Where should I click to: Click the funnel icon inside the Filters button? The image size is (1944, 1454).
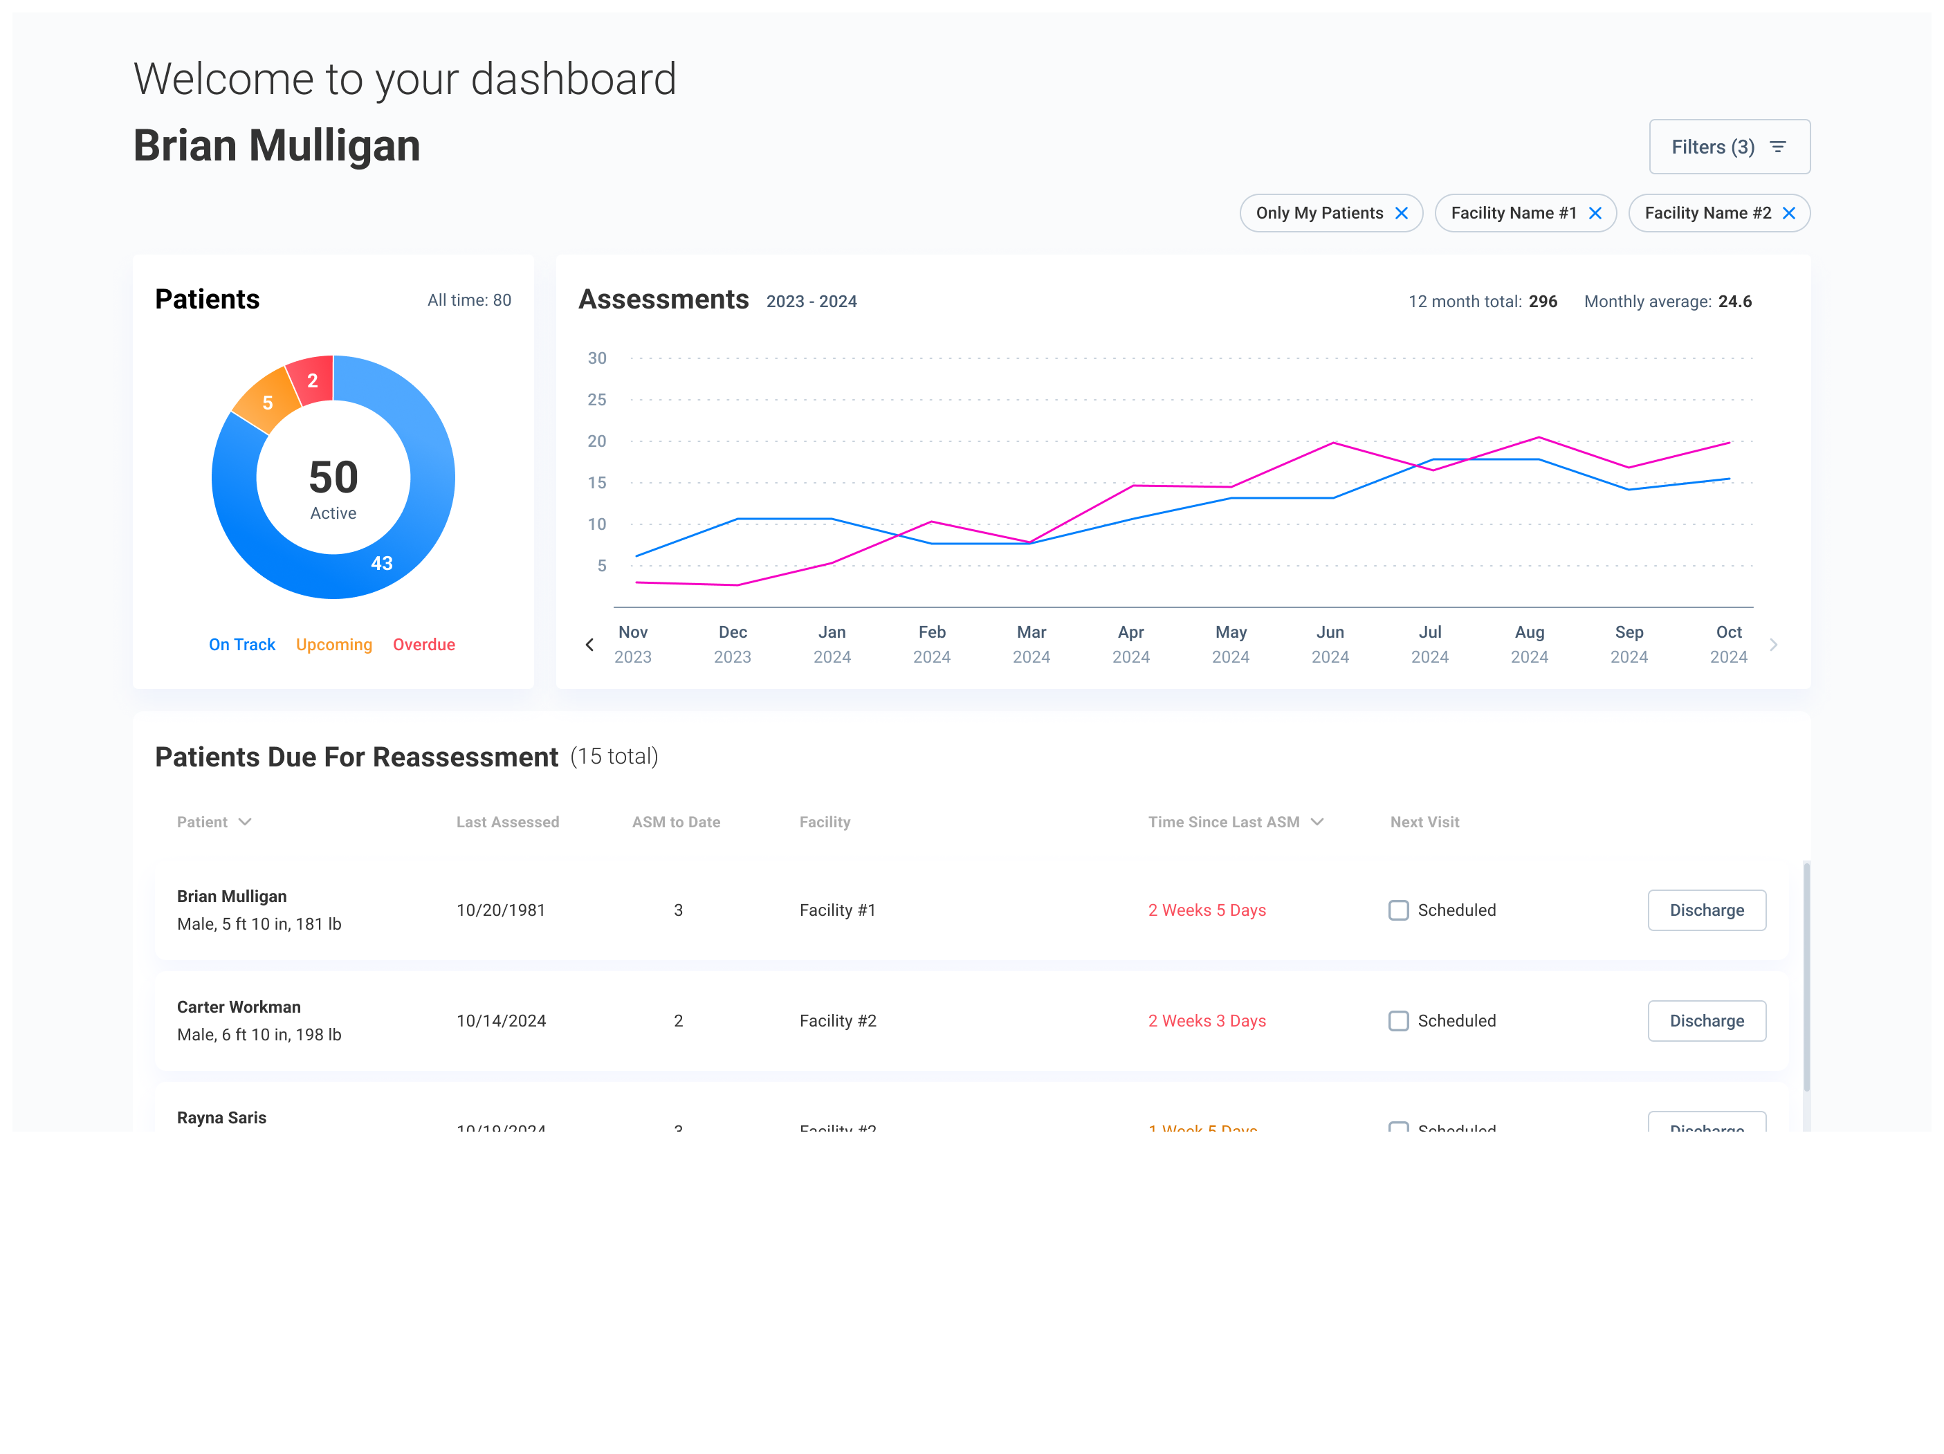pos(1778,147)
